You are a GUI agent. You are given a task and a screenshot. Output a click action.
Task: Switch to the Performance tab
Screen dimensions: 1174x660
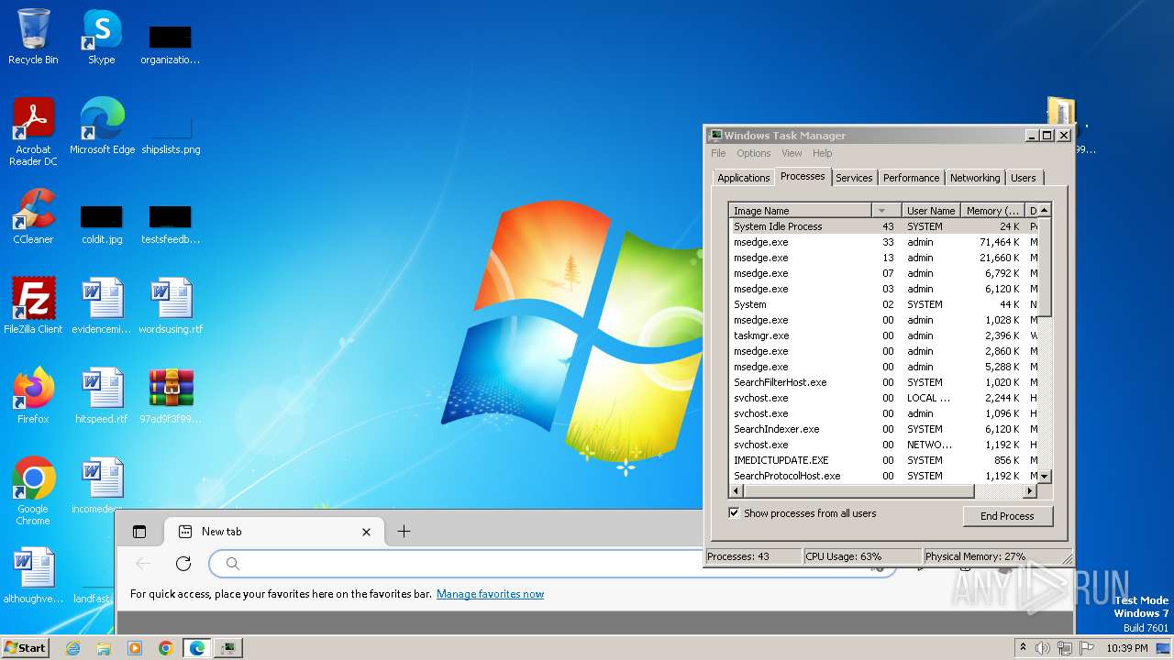pyautogui.click(x=911, y=178)
